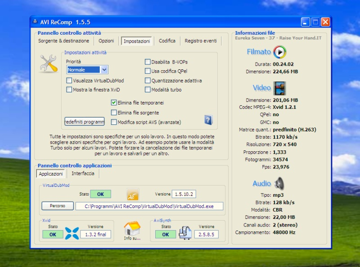Open the Info su house icon

[132, 229]
